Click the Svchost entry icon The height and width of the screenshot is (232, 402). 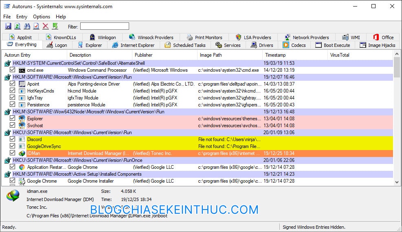point(22,126)
